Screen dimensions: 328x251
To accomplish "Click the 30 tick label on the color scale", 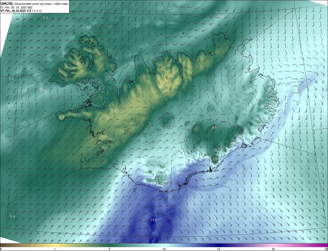I will [273, 249].
